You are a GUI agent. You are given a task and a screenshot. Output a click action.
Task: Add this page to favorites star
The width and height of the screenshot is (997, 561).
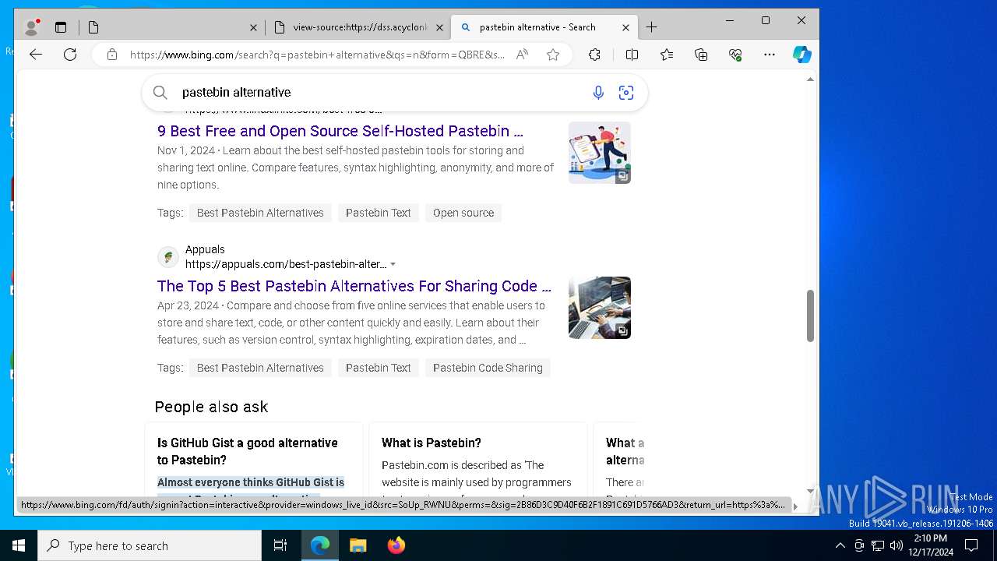[553, 55]
